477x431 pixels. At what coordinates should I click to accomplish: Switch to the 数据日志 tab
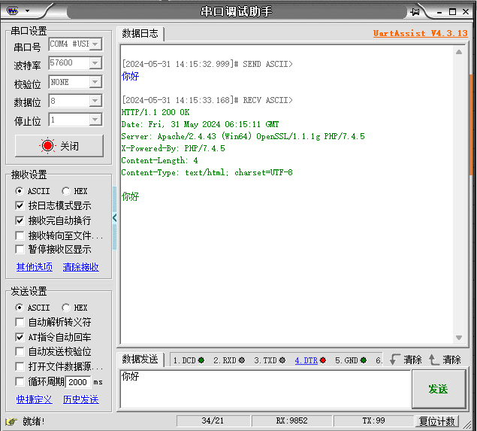coord(140,34)
